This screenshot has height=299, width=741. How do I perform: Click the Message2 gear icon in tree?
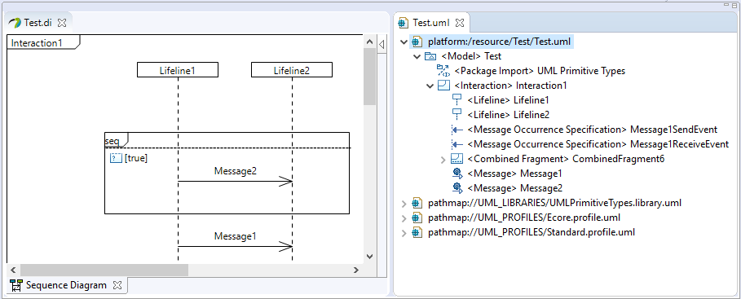click(x=457, y=188)
